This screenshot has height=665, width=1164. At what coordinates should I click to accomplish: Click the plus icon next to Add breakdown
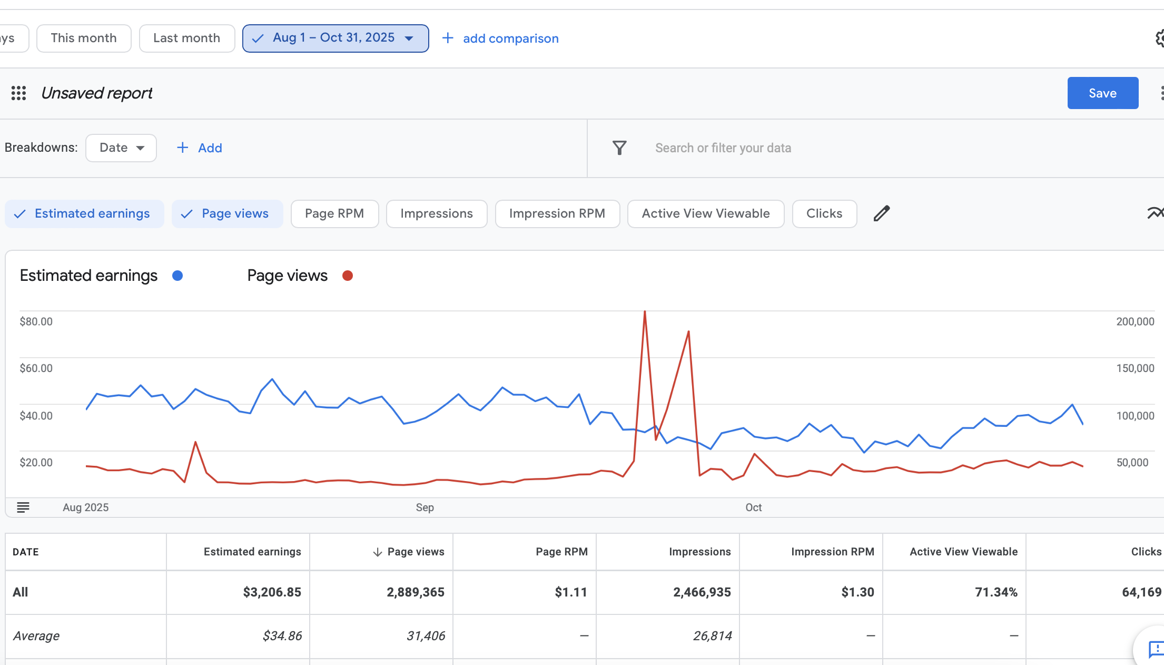(x=182, y=148)
